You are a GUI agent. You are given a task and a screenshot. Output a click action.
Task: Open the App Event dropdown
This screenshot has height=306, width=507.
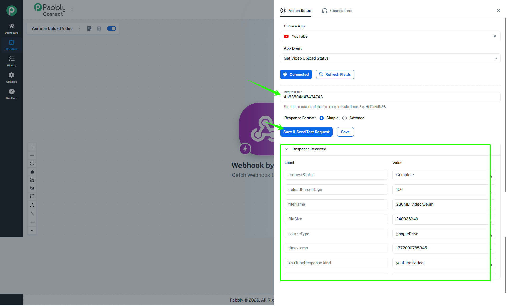pyautogui.click(x=390, y=58)
